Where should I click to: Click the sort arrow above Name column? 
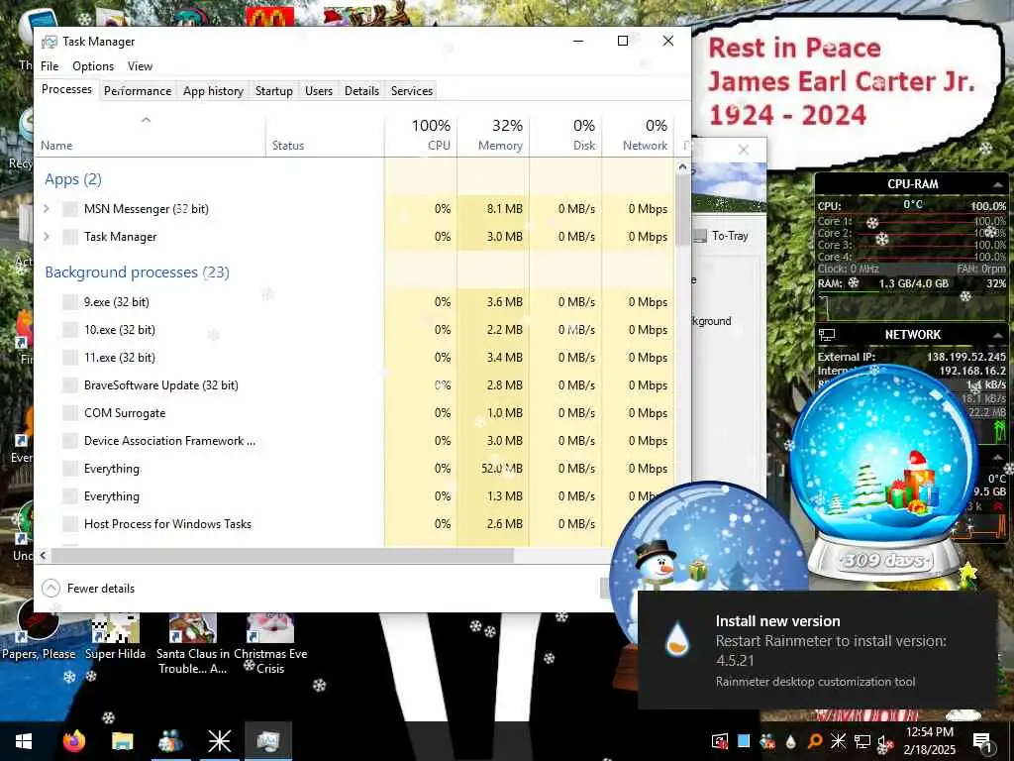147,120
